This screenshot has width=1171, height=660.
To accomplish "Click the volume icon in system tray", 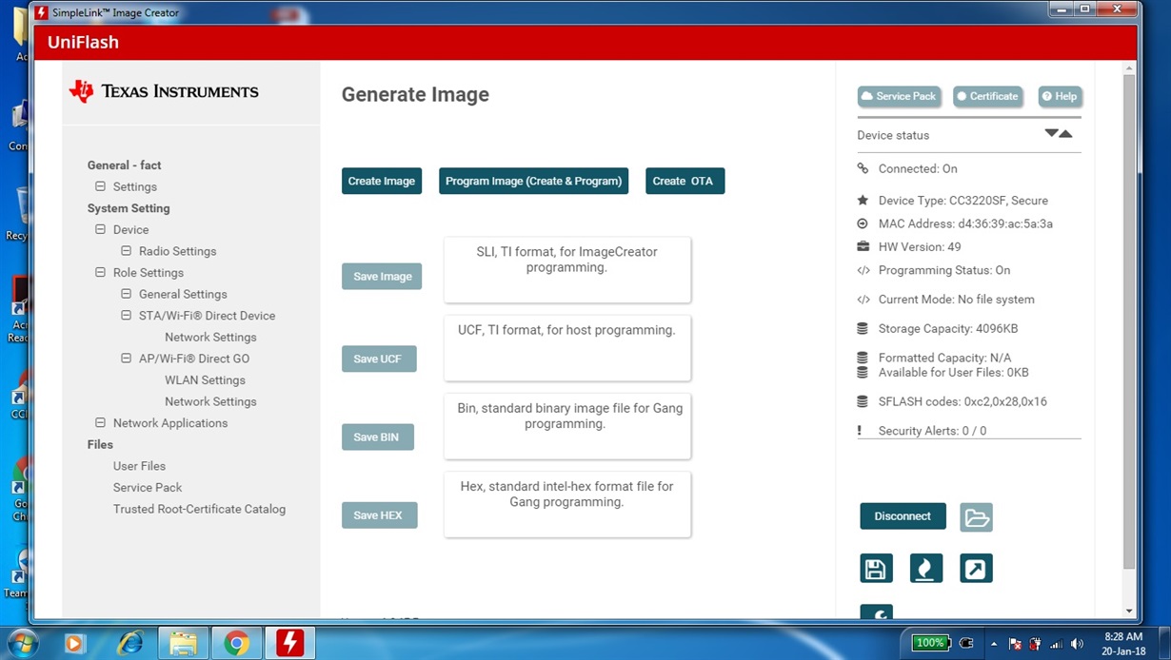I will click(1077, 644).
